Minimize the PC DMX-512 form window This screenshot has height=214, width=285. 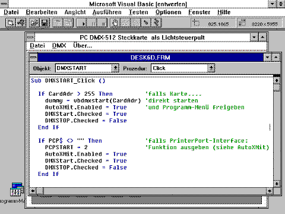(254, 37)
